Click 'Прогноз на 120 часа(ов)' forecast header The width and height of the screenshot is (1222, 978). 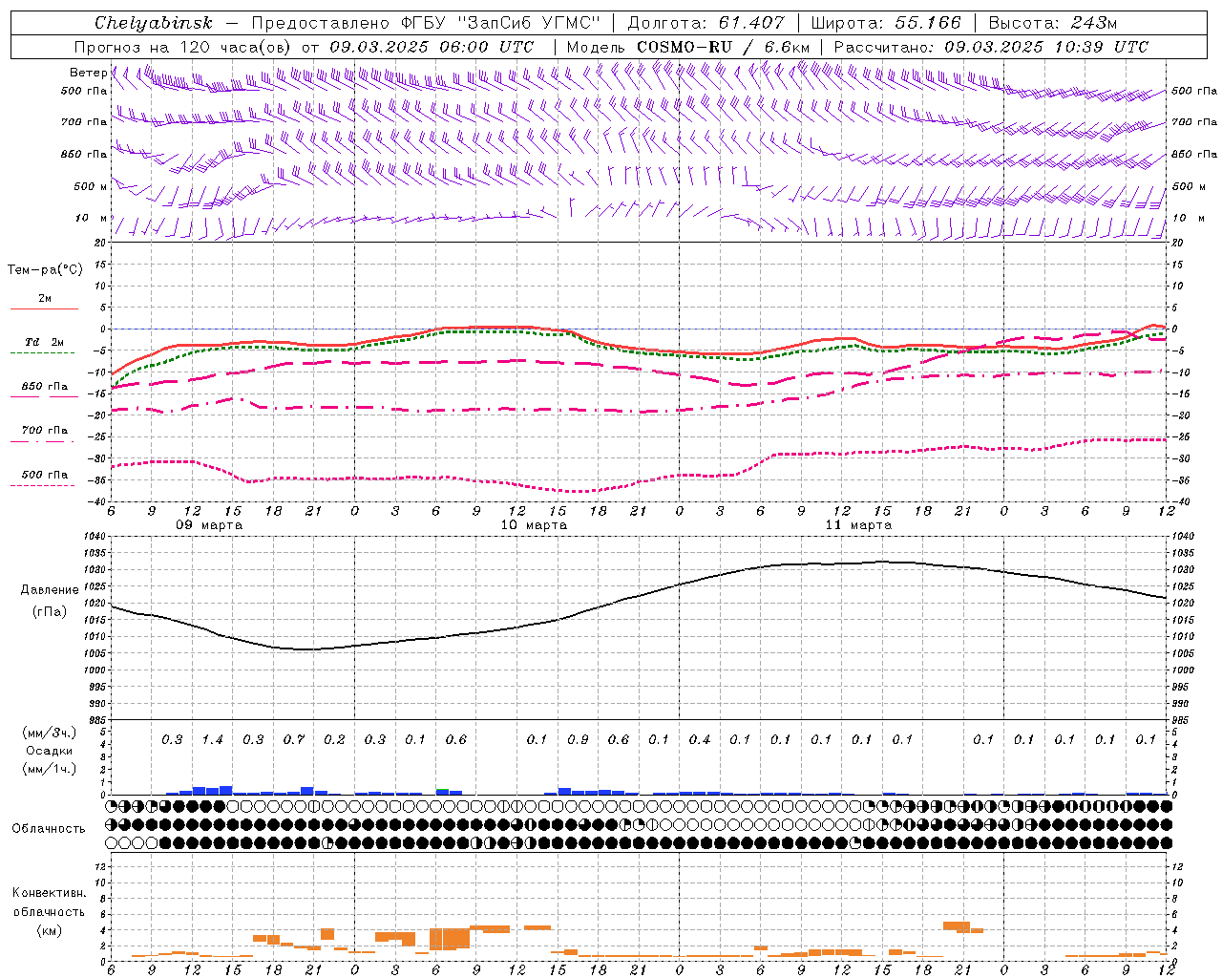coord(183,47)
